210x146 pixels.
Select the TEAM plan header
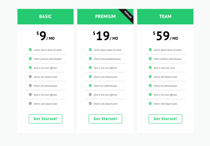pyautogui.click(x=165, y=16)
